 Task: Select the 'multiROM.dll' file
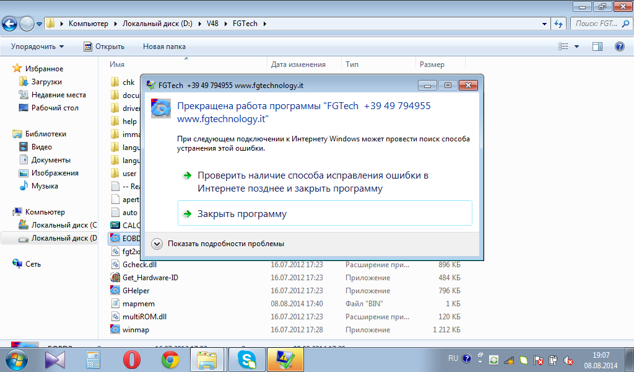click(x=144, y=317)
